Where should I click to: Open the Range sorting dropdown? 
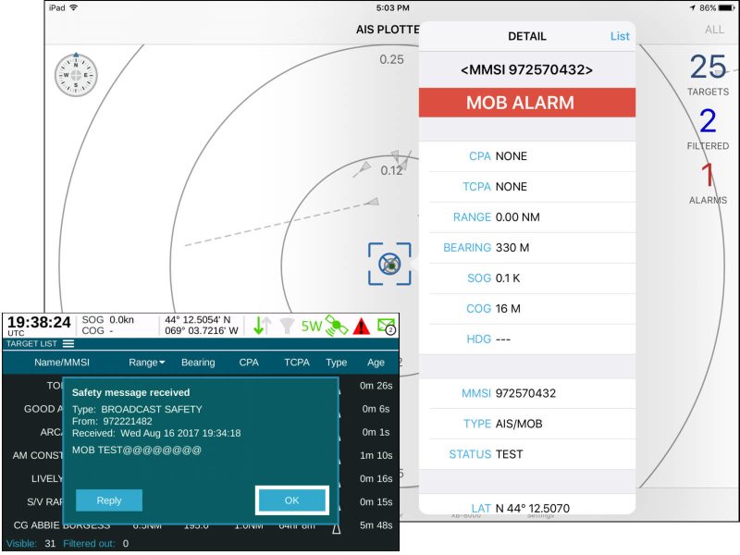[x=144, y=363]
